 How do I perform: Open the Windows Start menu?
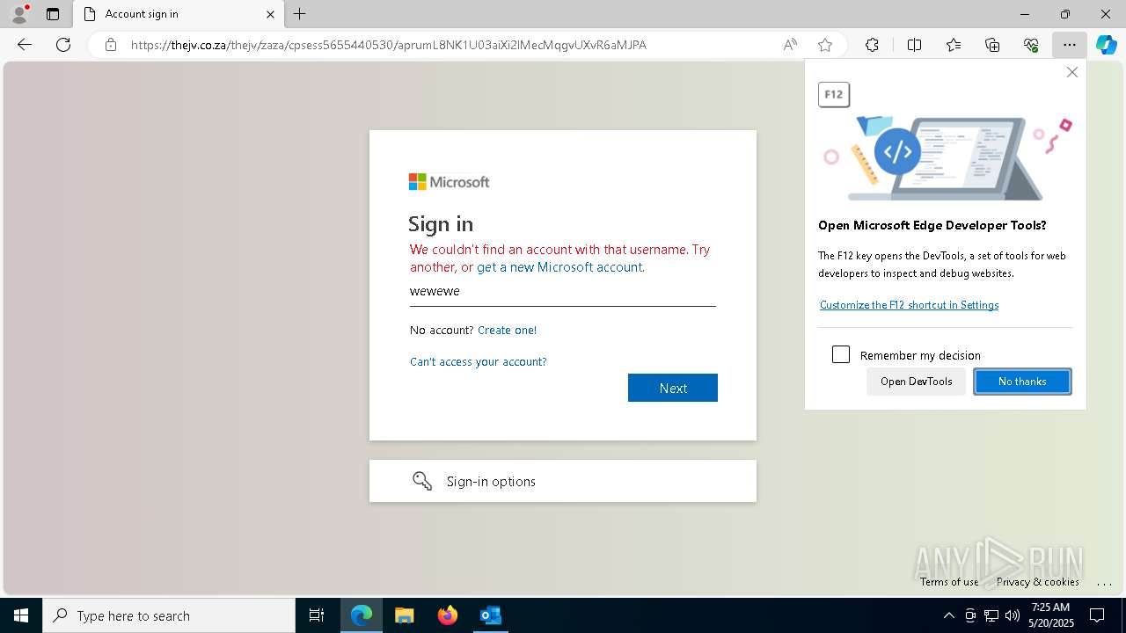(x=21, y=615)
